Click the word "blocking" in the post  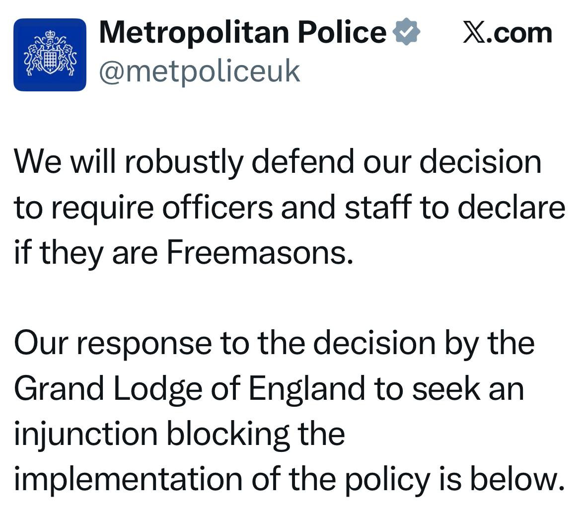tap(227, 433)
